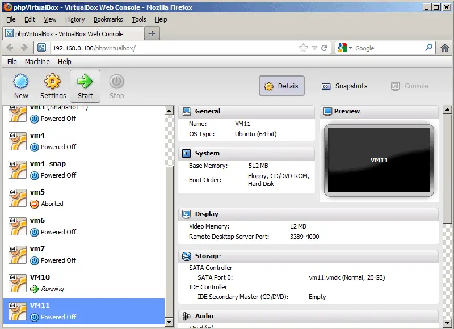The image size is (454, 329).
Task: Reload the page with the refresh icon
Action: pos(325,48)
